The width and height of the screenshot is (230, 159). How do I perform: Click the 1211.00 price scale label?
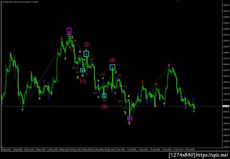pyautogui.click(x=225, y=58)
